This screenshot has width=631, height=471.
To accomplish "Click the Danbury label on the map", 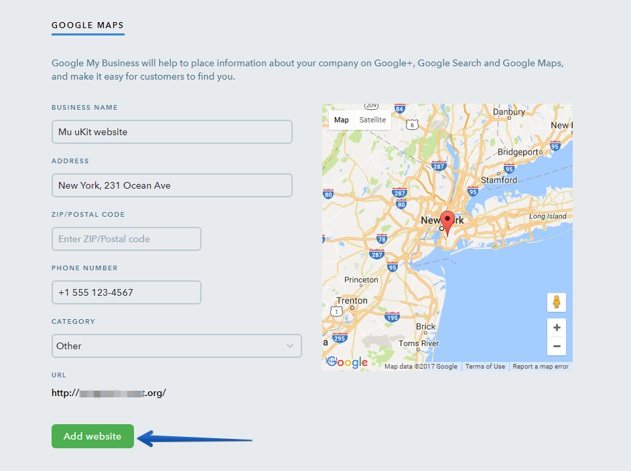I will (509, 112).
